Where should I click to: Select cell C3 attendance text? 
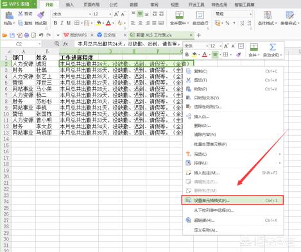pos(121,70)
